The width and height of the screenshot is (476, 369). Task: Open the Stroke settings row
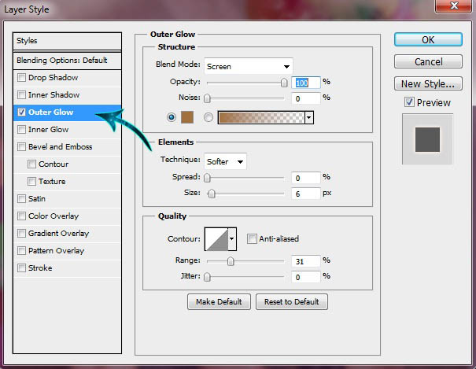tap(67, 268)
